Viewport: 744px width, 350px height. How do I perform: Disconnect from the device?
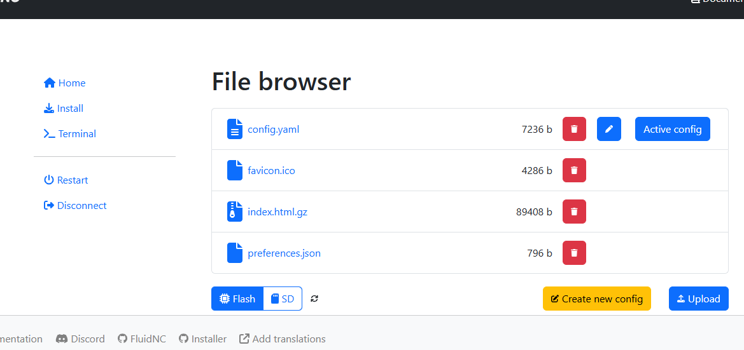[75, 206]
